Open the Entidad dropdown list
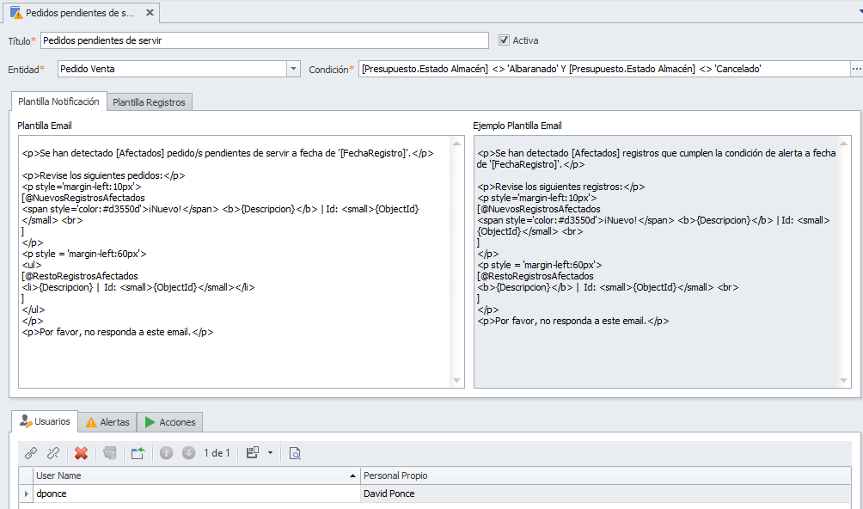The width and height of the screenshot is (863, 509). tap(293, 69)
